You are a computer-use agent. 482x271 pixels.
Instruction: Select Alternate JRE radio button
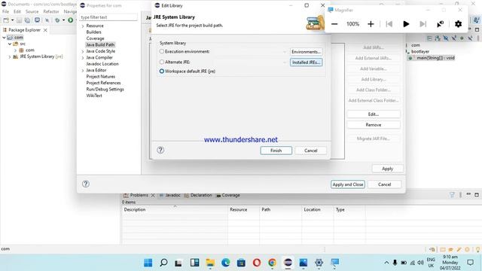click(x=162, y=62)
